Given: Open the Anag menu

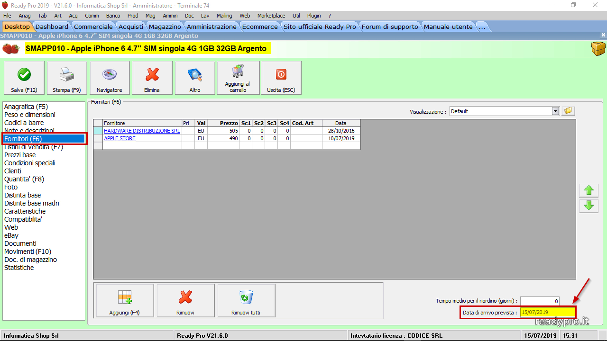Looking at the screenshot, I should click(25, 16).
